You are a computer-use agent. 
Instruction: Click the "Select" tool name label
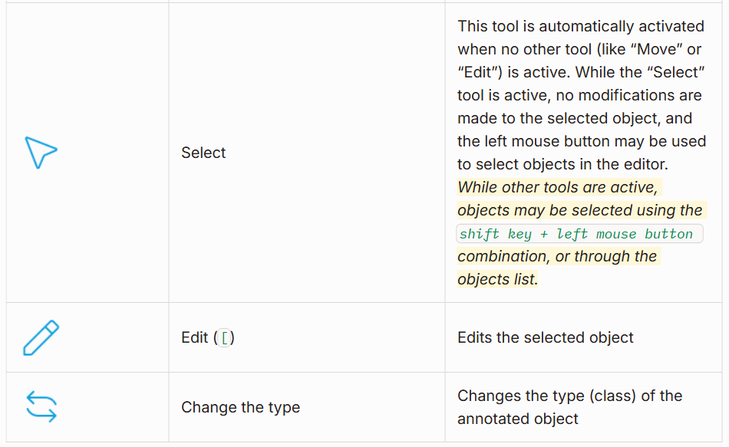203,153
